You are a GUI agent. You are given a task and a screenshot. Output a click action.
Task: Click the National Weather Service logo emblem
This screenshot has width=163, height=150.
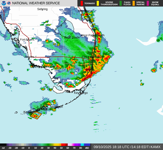coord(9,3)
